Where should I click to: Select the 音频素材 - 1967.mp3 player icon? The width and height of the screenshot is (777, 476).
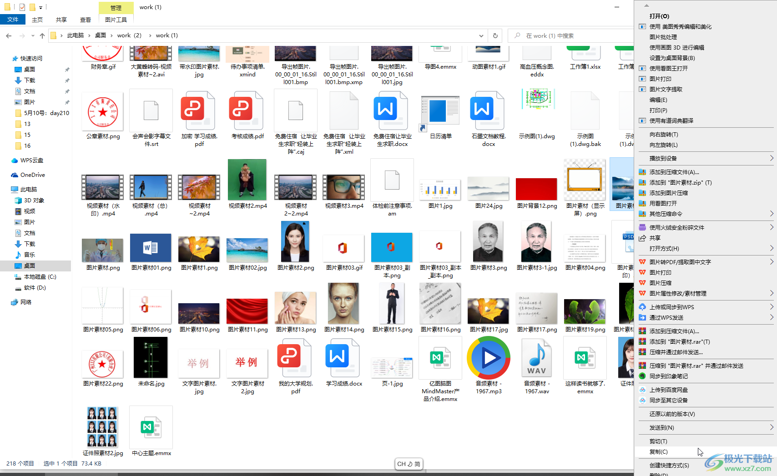click(488, 358)
